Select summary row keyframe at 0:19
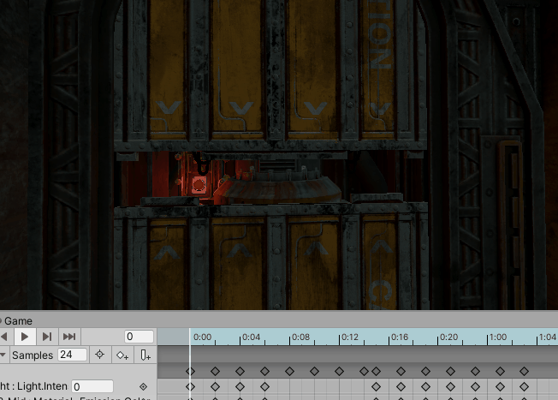 [425, 371]
